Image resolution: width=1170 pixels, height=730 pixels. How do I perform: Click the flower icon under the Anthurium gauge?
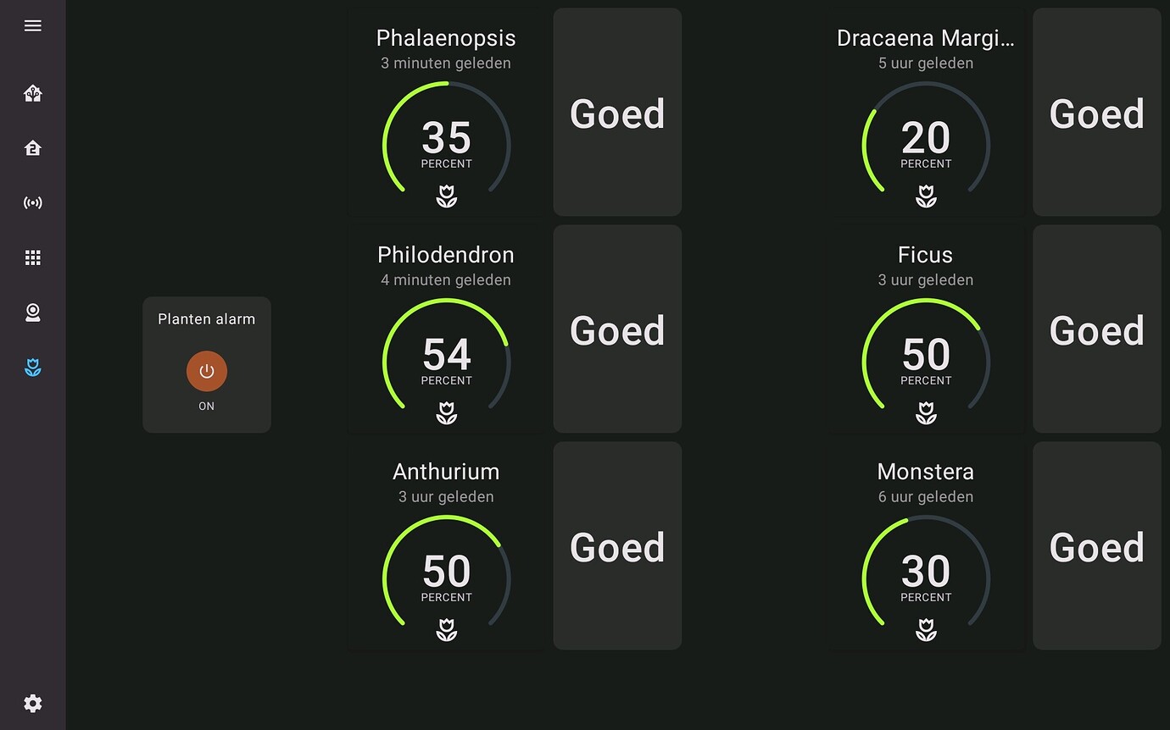446,629
